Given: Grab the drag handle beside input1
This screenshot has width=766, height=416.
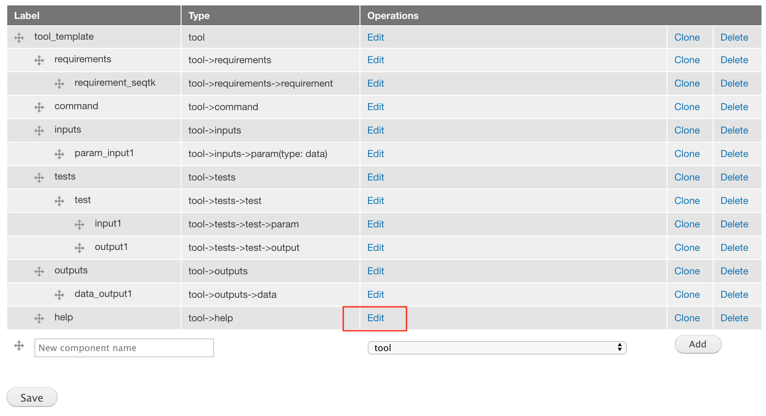Looking at the screenshot, I should click(x=79, y=224).
